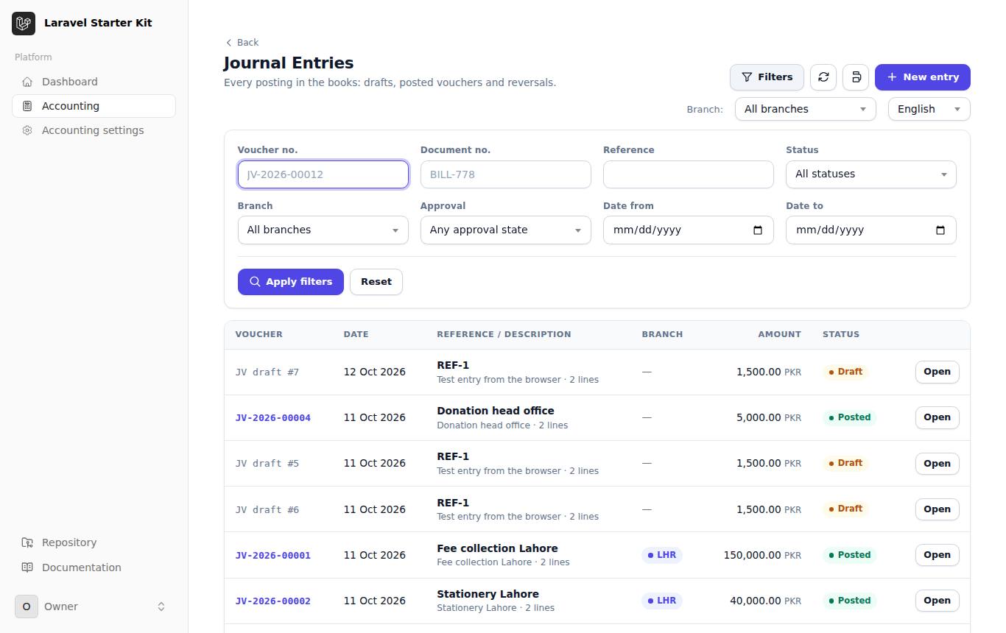Open the English language selector
1006x633 pixels.
point(929,109)
